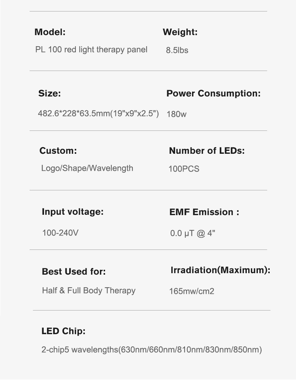This screenshot has width=296, height=380.
Task: Select the 100-240V value
Action: tap(60, 233)
